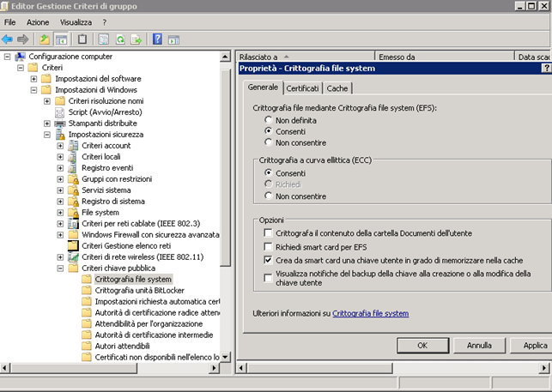Click the Criteri locali icon
This screenshot has height=392, width=552.
[x=73, y=157]
